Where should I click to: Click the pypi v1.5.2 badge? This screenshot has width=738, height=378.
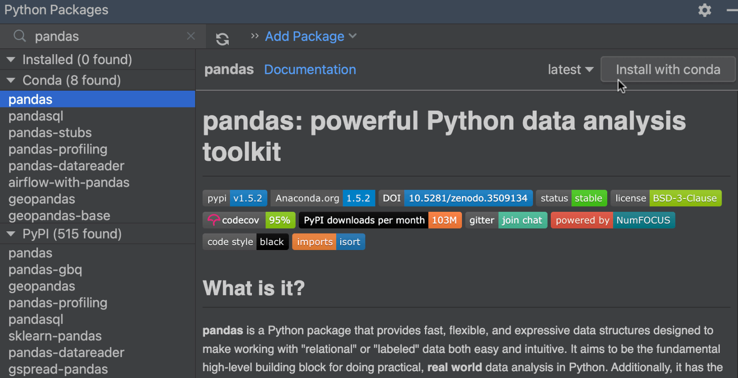(235, 199)
